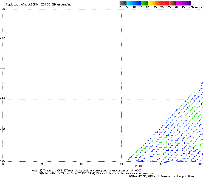Click the longitude label '75'

pyautogui.click(x=2, y=164)
